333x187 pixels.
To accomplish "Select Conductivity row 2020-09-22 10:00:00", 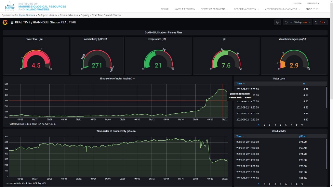I will (280, 178).
